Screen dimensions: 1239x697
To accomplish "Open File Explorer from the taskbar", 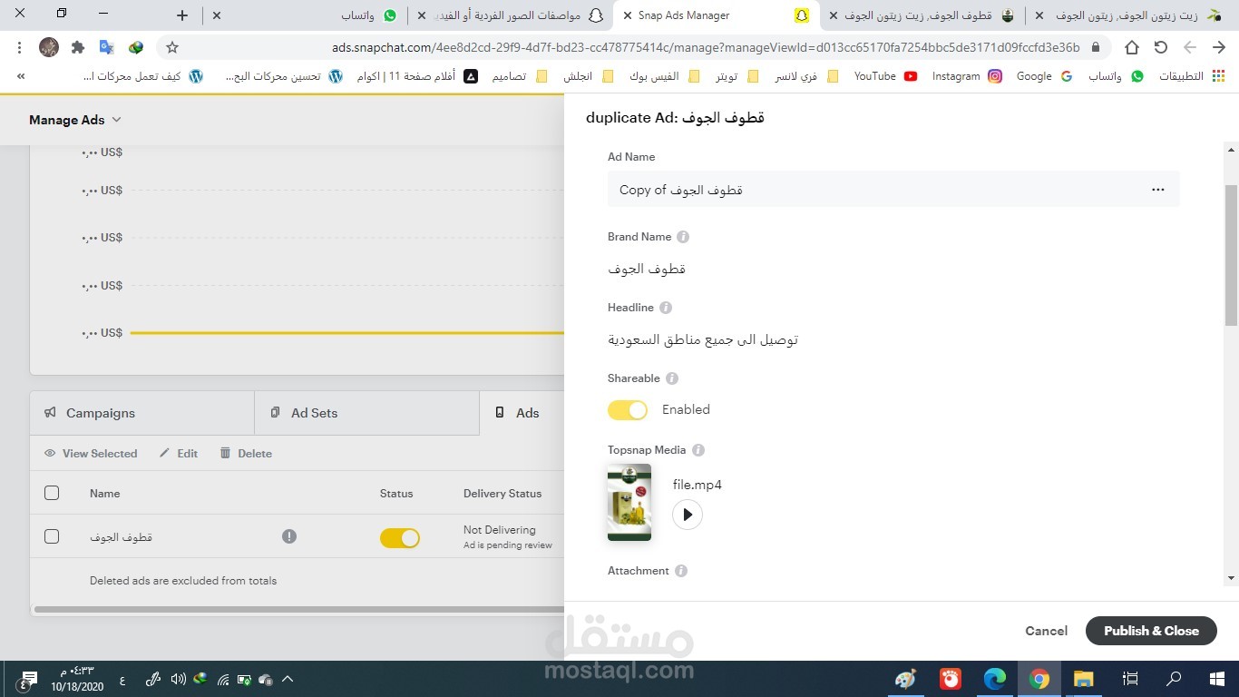I will pyautogui.click(x=1084, y=679).
